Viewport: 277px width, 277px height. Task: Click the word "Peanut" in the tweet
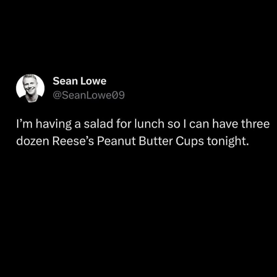point(116,141)
